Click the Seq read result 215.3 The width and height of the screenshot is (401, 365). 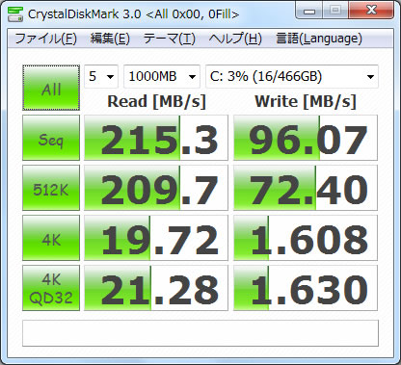click(156, 138)
